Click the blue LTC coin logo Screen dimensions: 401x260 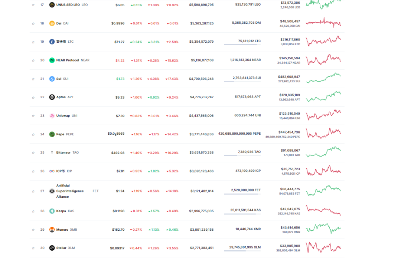(52, 42)
